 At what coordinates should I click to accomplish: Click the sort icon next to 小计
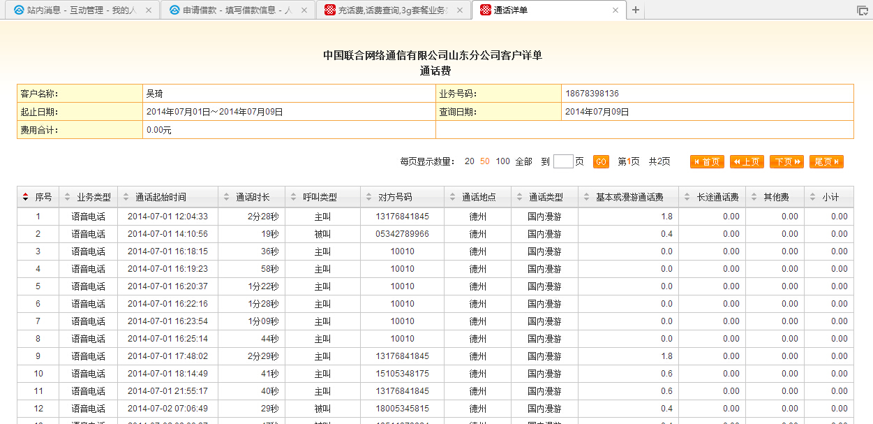[813, 198]
